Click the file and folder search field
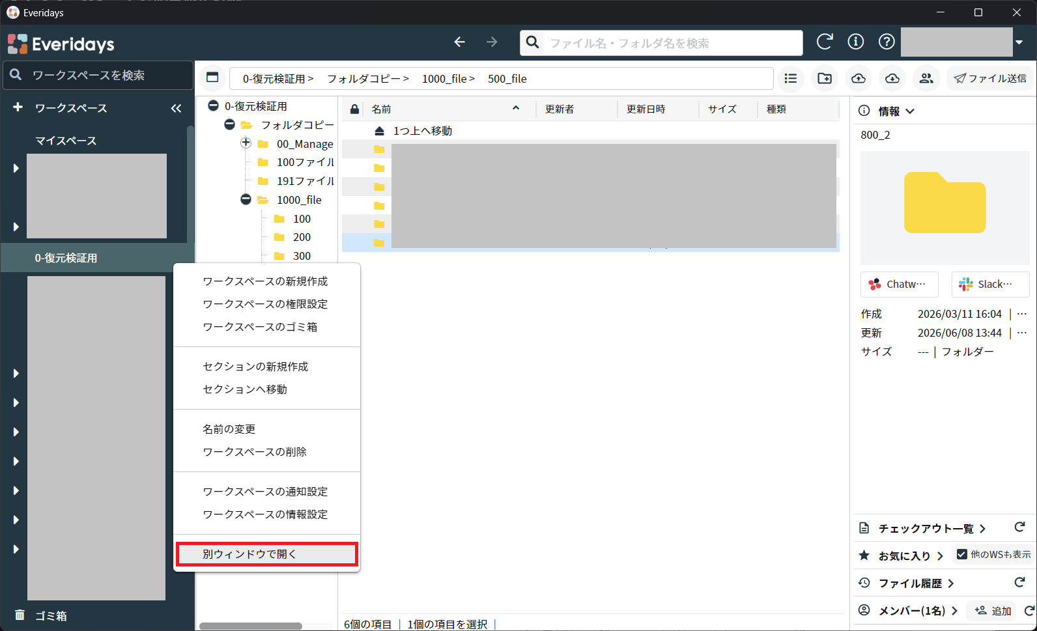 (x=661, y=43)
